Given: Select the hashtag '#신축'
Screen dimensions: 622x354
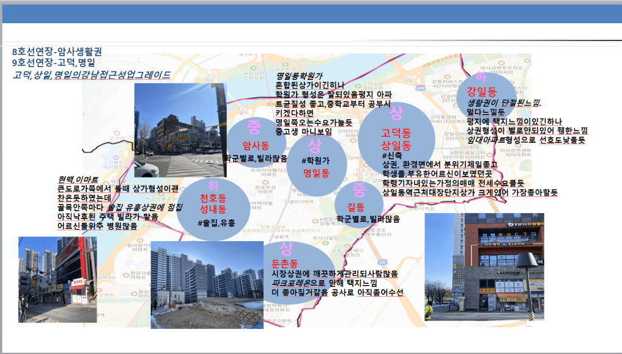Looking at the screenshot, I should 392,156.
